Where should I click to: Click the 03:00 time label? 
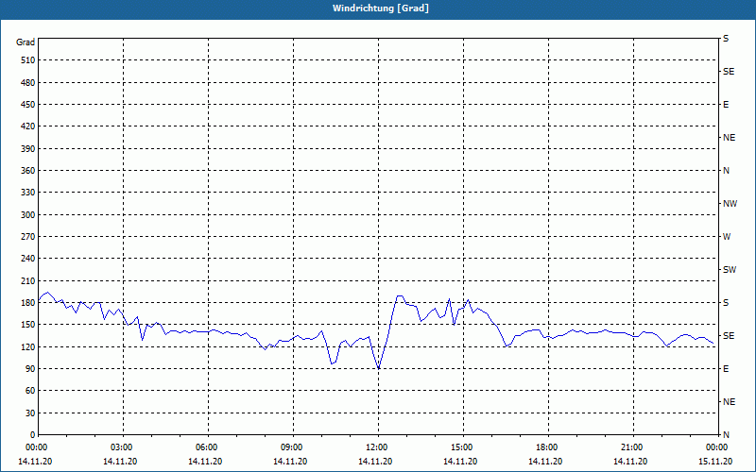pos(124,447)
